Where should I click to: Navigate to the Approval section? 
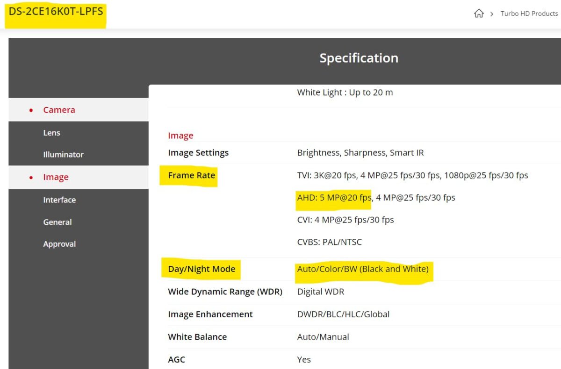[59, 244]
